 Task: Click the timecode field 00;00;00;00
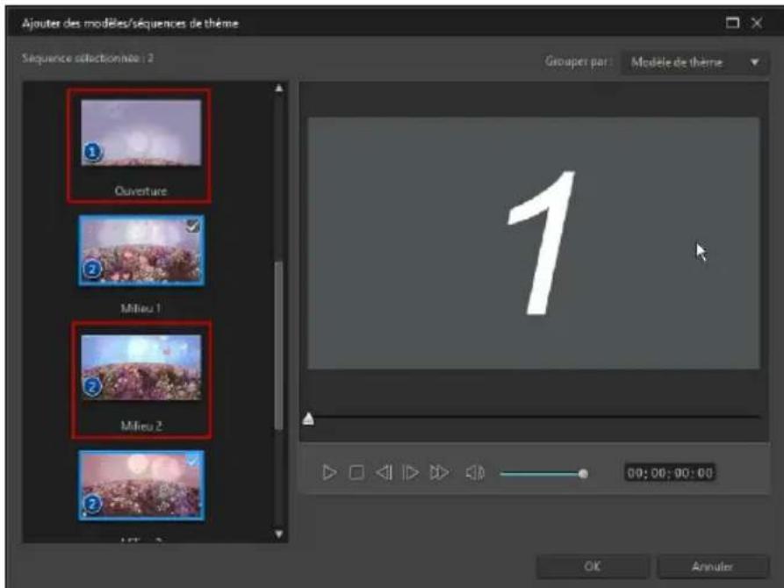tap(669, 473)
